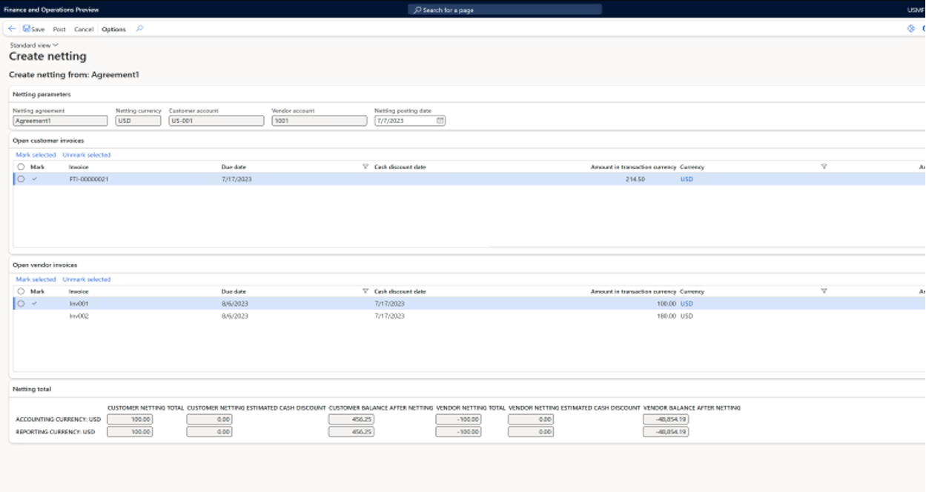Click the Currency filter icon in customer invoices
This screenshot has width=926, height=492.
pos(824,167)
